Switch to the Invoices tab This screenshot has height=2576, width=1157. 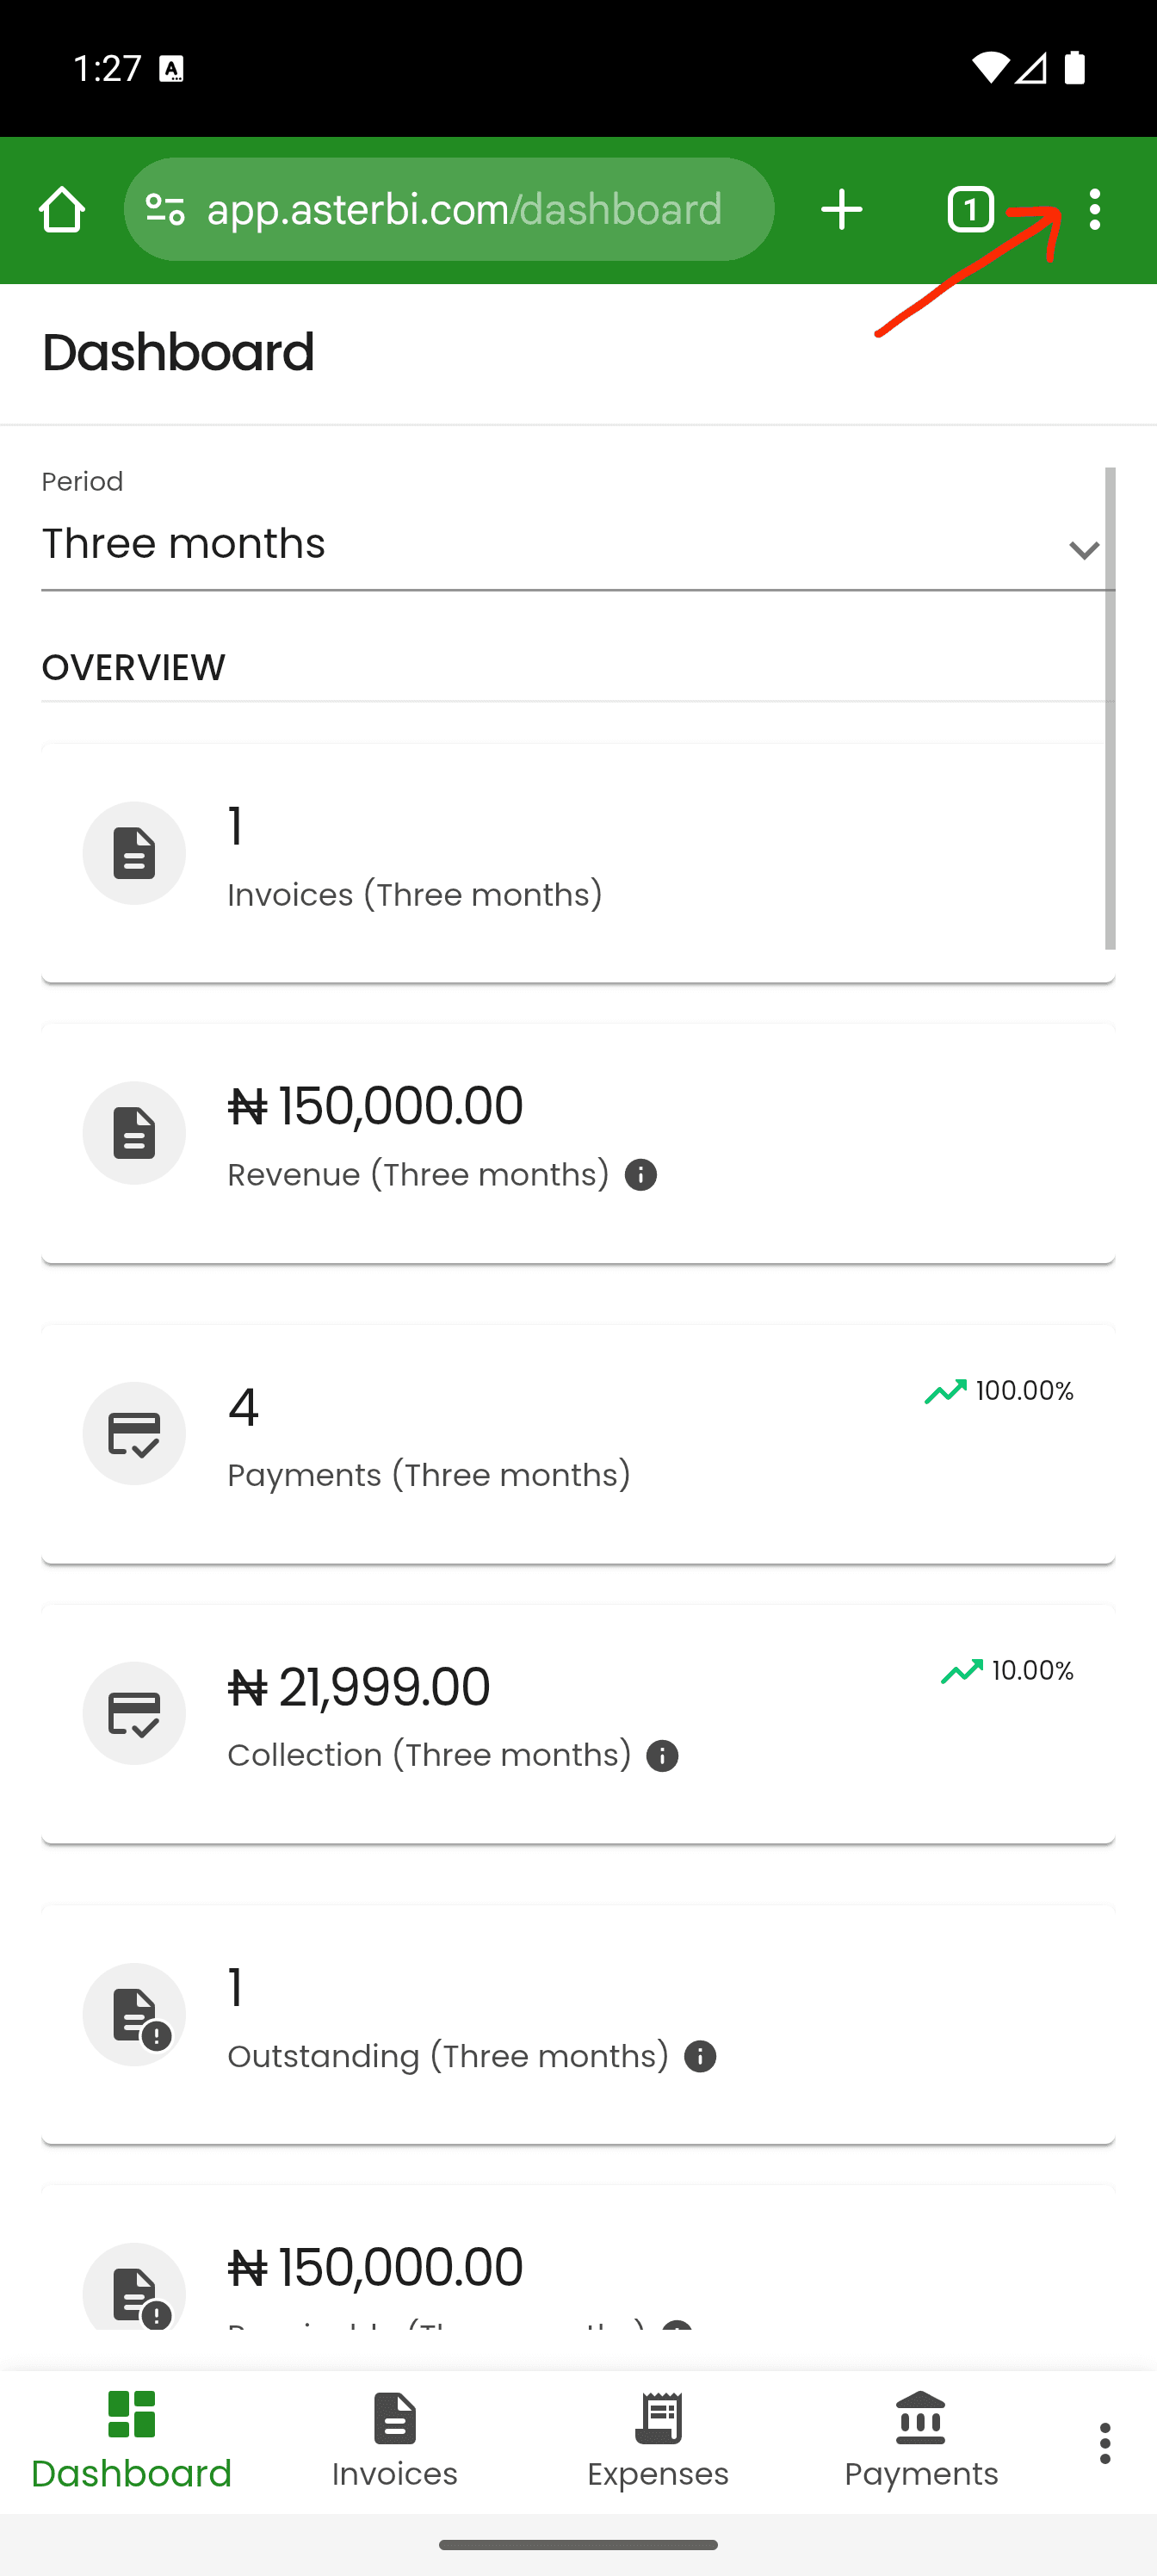[x=395, y=2441]
